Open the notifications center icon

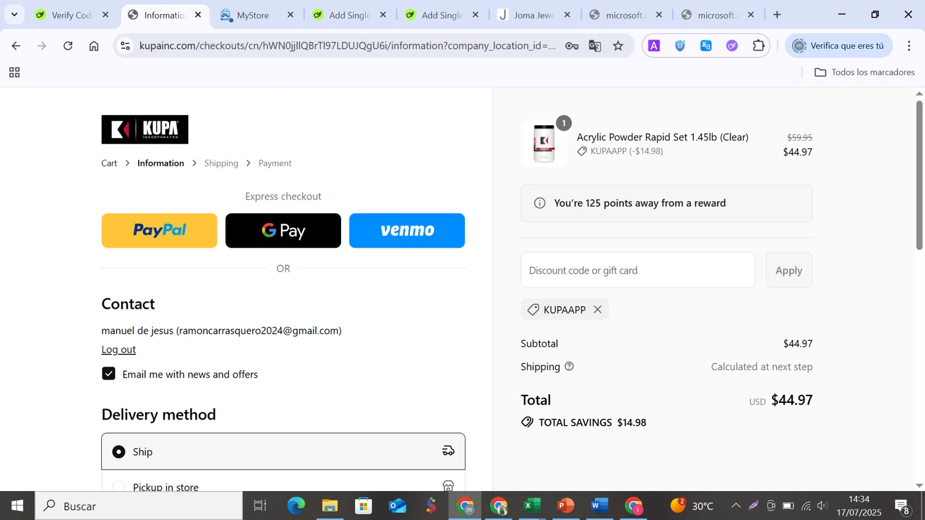[903, 506]
